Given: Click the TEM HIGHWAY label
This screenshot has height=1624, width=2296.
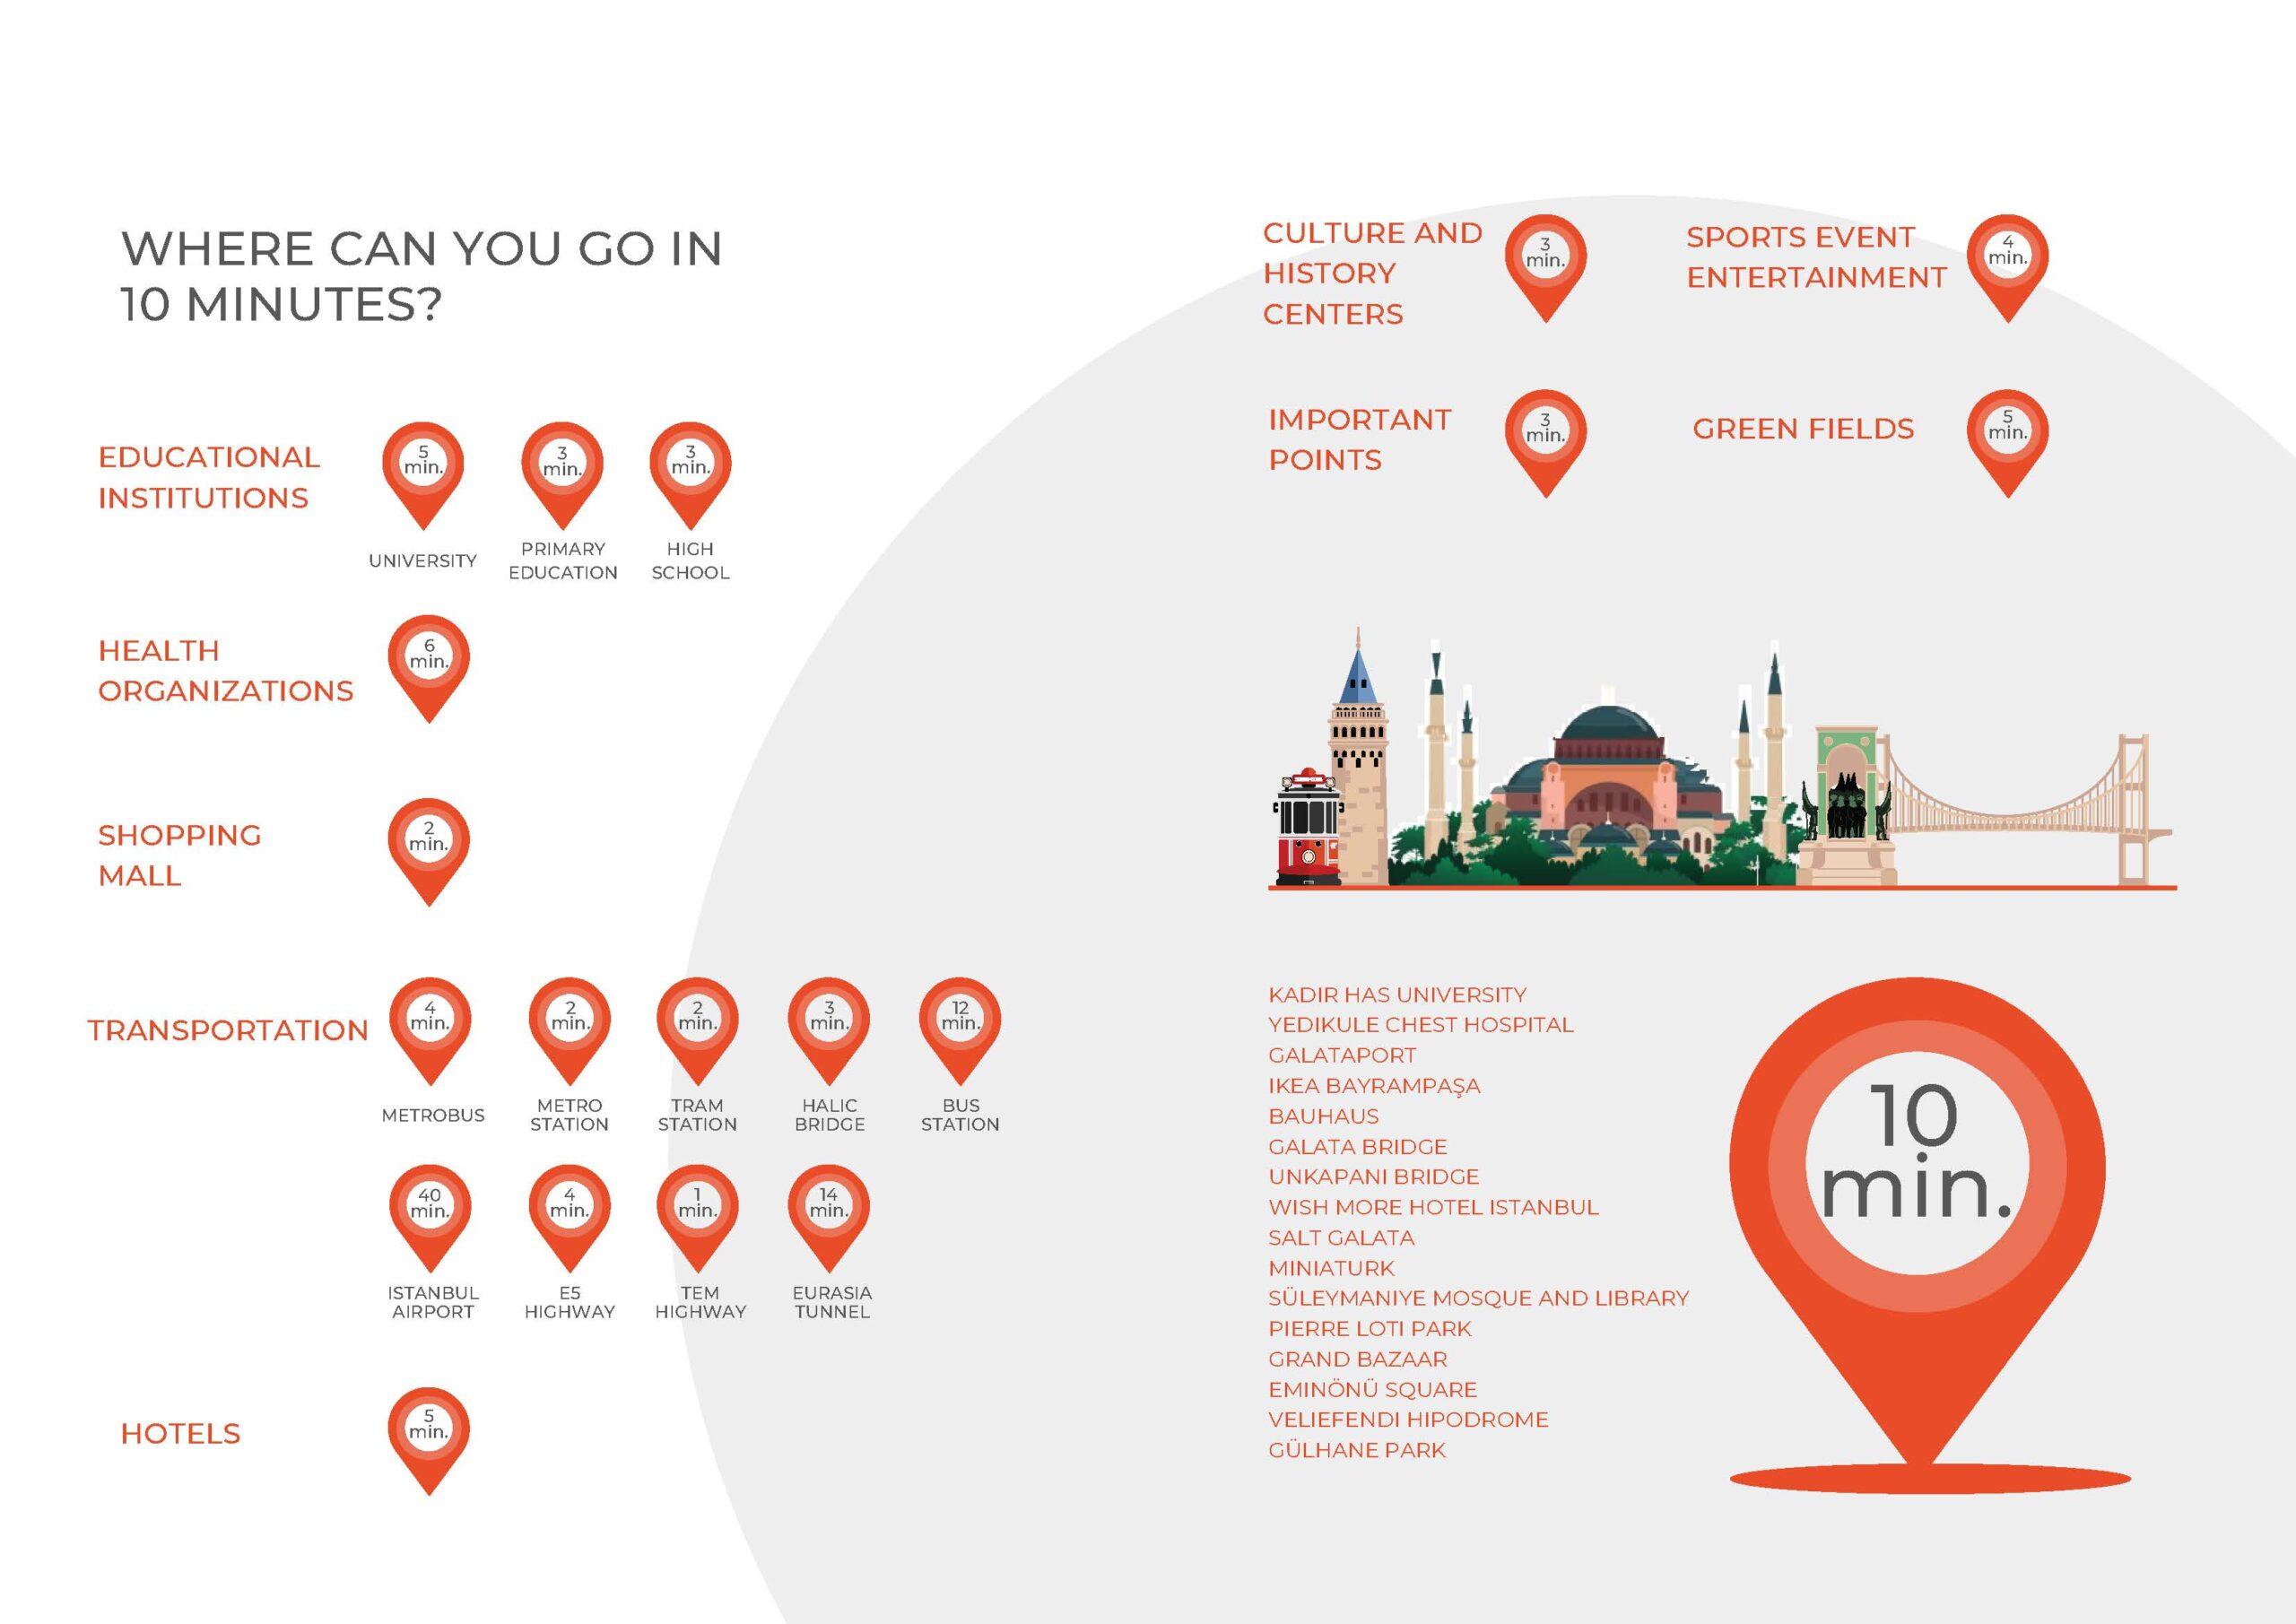Looking at the screenshot, I should [x=700, y=1302].
